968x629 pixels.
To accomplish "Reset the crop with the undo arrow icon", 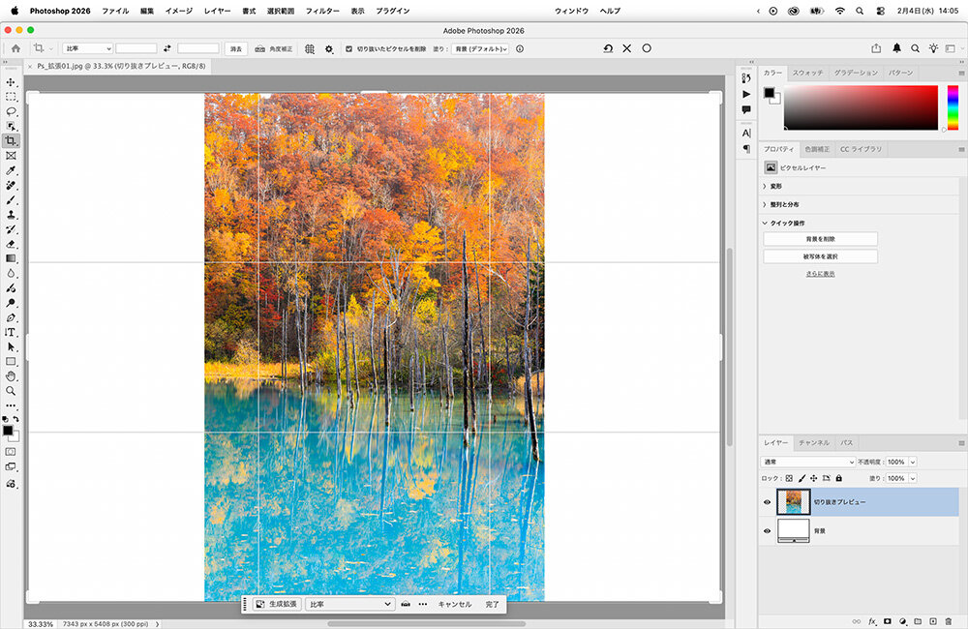I will (607, 48).
